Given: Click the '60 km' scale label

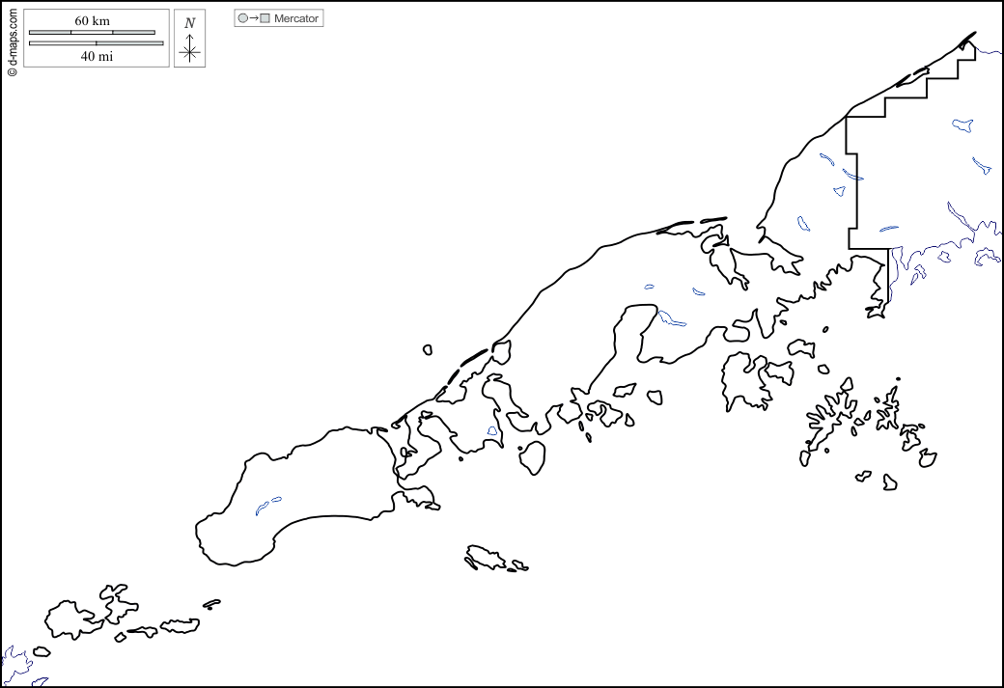Looking at the screenshot, I should (93, 21).
